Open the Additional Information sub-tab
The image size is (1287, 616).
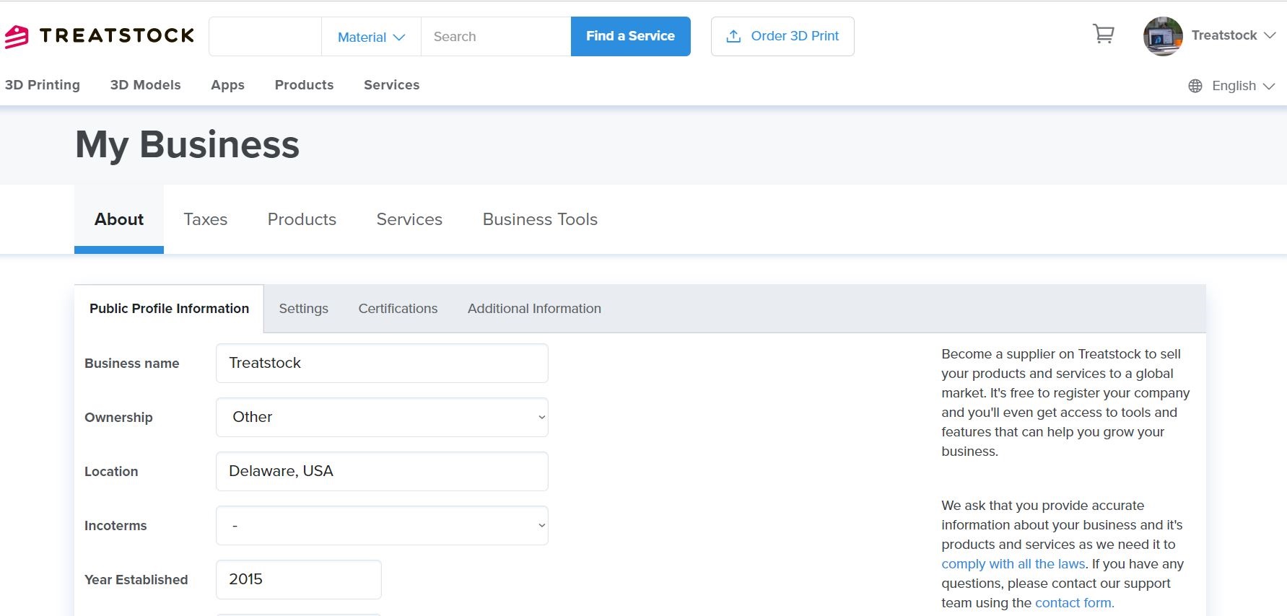534,309
